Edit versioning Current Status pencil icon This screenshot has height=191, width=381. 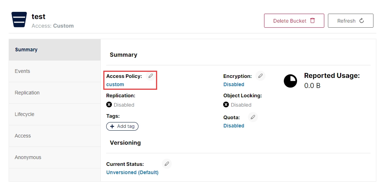166,164
